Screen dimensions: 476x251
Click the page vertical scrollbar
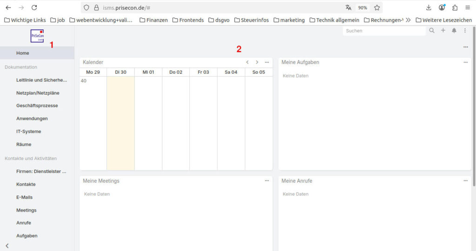pyautogui.click(x=474, y=107)
